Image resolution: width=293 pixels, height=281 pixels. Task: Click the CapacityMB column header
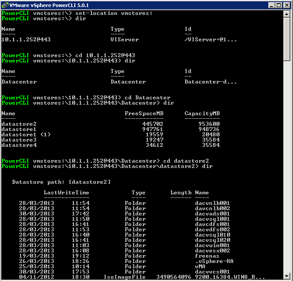202,113
